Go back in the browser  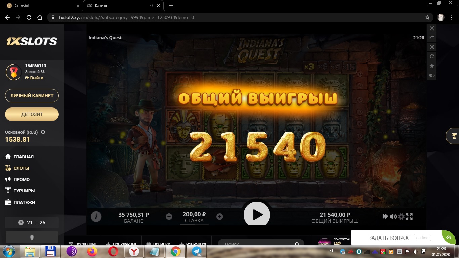[7, 17]
